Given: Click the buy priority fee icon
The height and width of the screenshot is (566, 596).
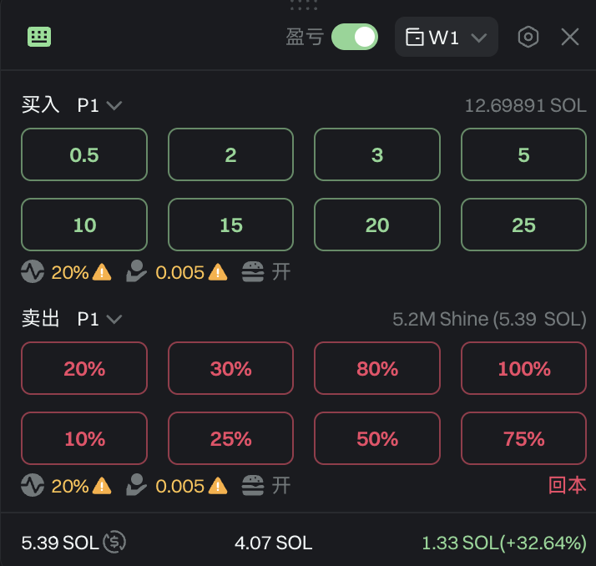Looking at the screenshot, I should pyautogui.click(x=137, y=271).
